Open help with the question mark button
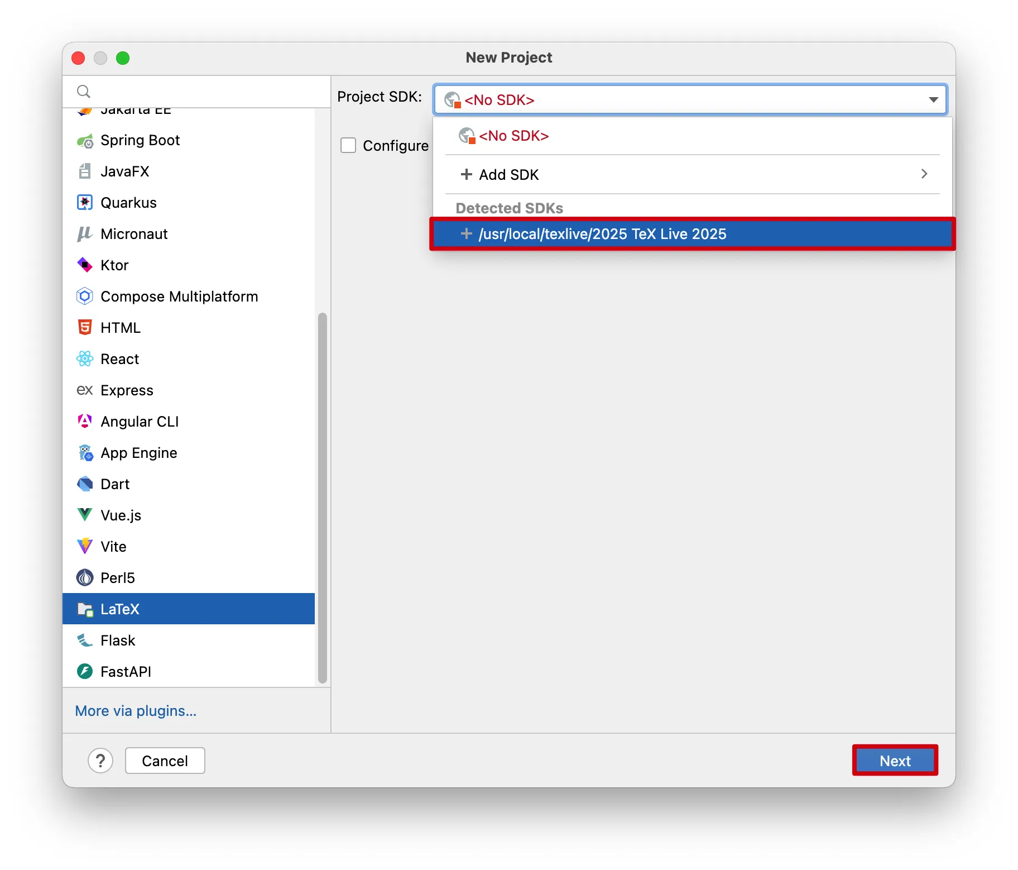1018x870 pixels. click(100, 761)
